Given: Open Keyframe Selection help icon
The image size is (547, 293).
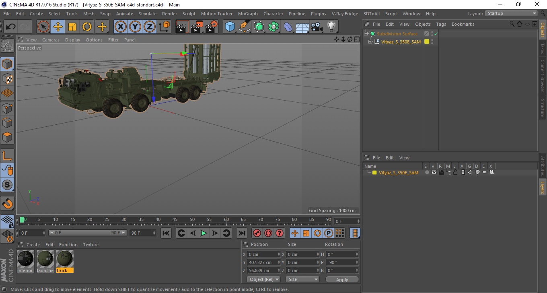Looking at the screenshot, I should tap(280, 233).
